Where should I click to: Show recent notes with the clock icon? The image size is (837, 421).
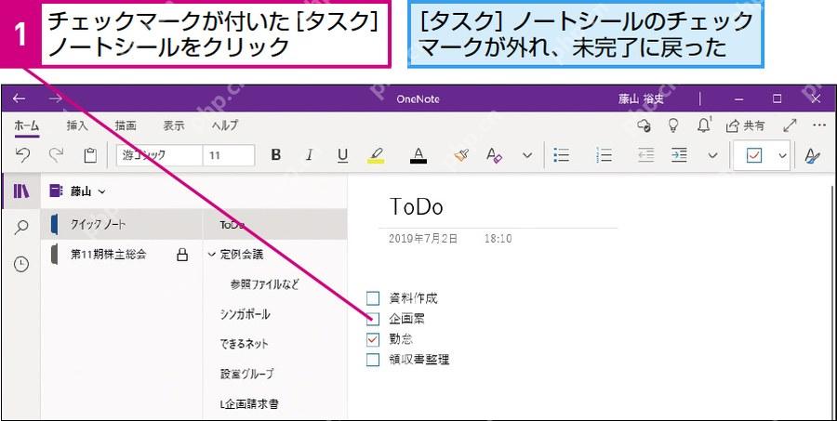tap(21, 264)
